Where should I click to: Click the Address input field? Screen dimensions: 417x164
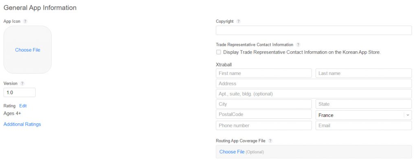tap(314, 83)
